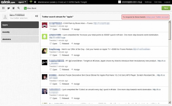Click the black logo avatar on ConanOBrien tweet
This screenshot has height=106, width=172.
click(45, 63)
